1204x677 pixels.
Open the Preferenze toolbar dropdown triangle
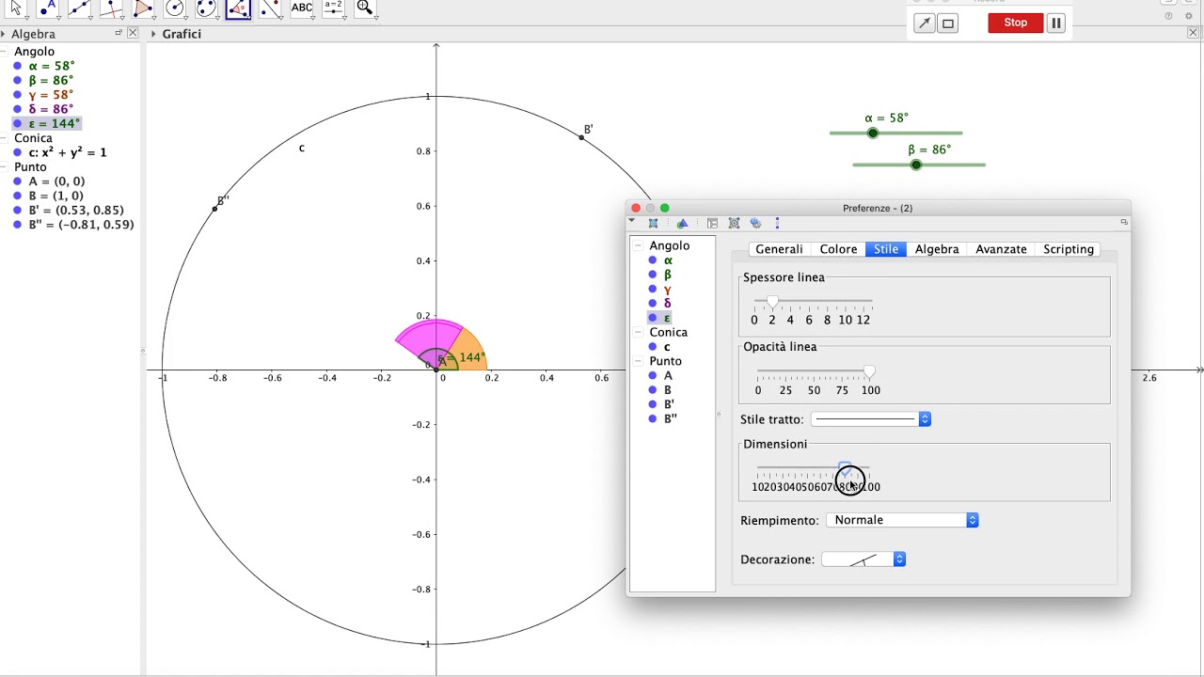631,222
